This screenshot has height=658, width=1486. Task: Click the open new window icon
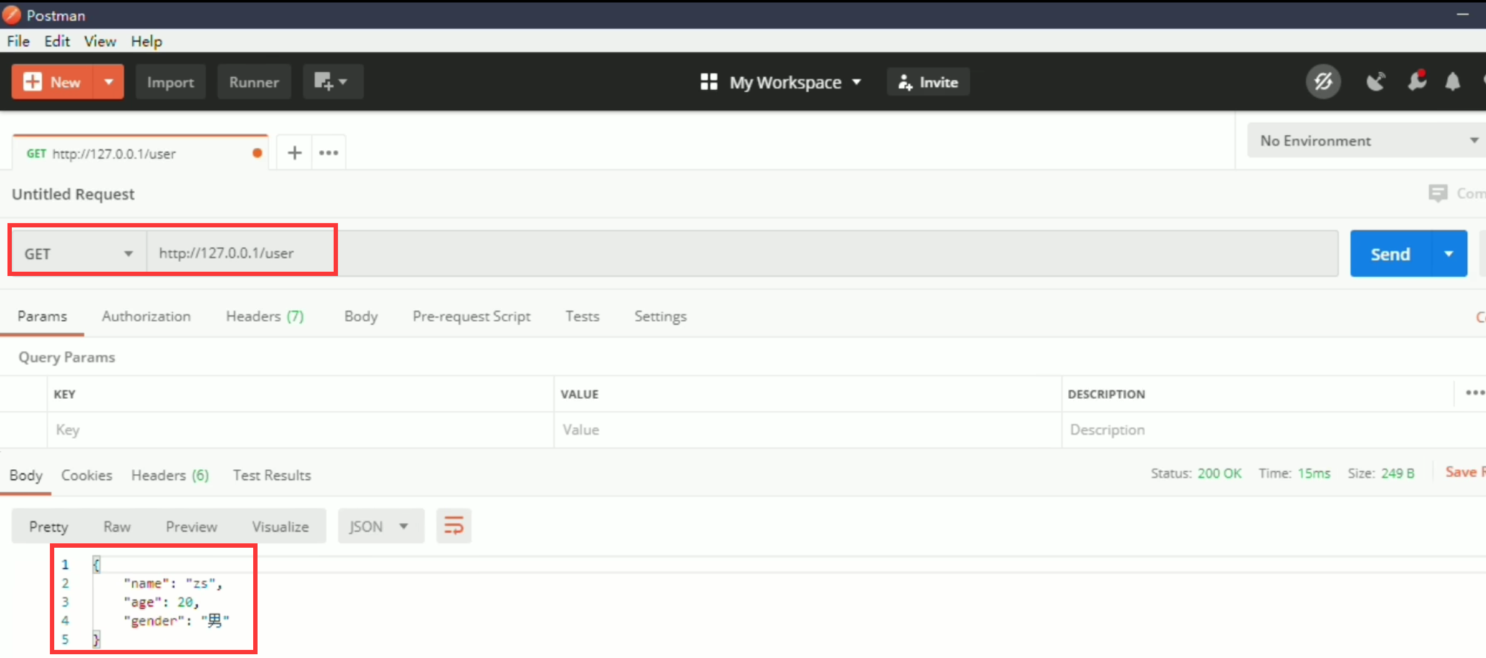(332, 82)
